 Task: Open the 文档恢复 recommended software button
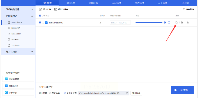click(x=18, y=93)
